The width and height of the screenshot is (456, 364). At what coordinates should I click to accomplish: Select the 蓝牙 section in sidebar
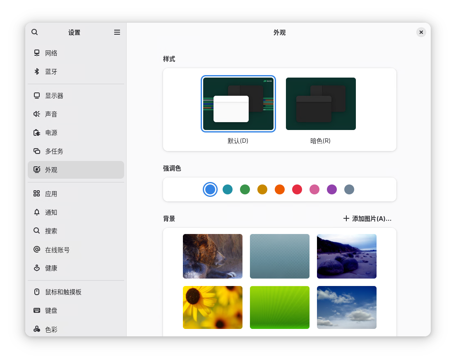coord(51,71)
